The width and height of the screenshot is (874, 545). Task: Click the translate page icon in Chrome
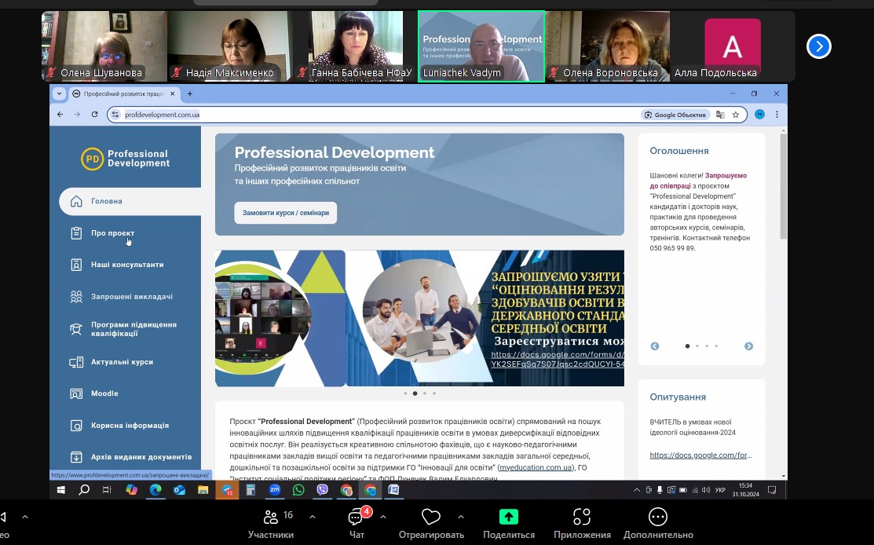click(720, 115)
